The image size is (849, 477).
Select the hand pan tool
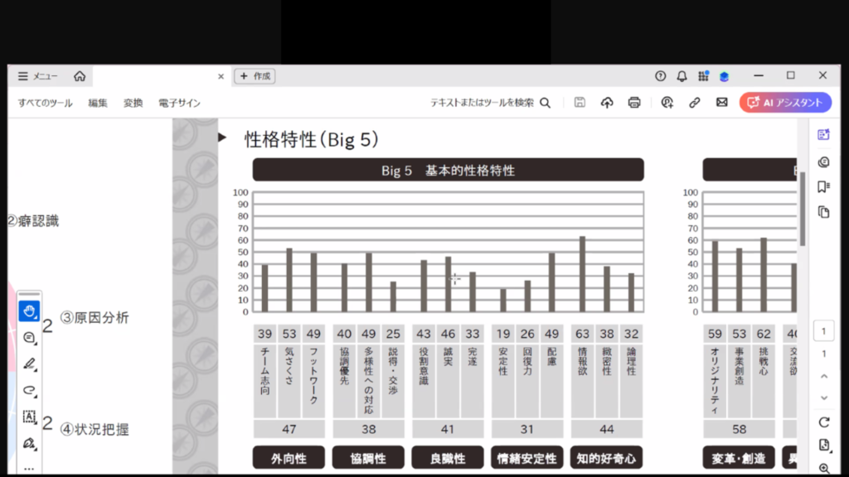pyautogui.click(x=29, y=311)
